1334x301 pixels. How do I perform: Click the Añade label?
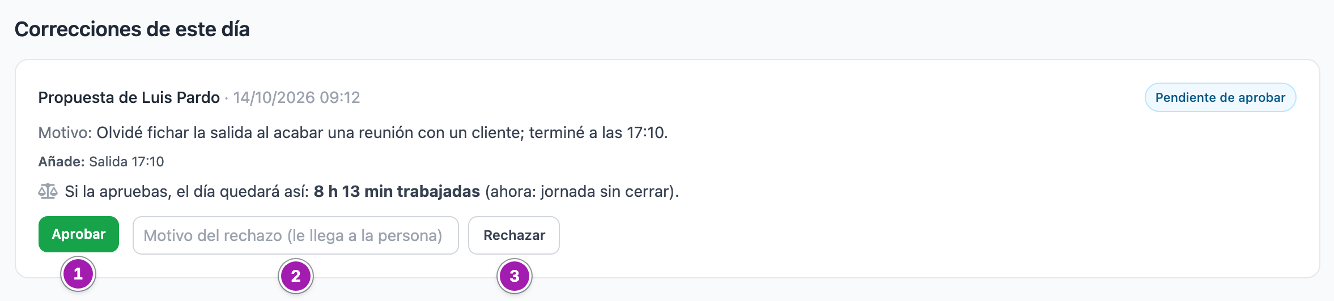point(61,162)
